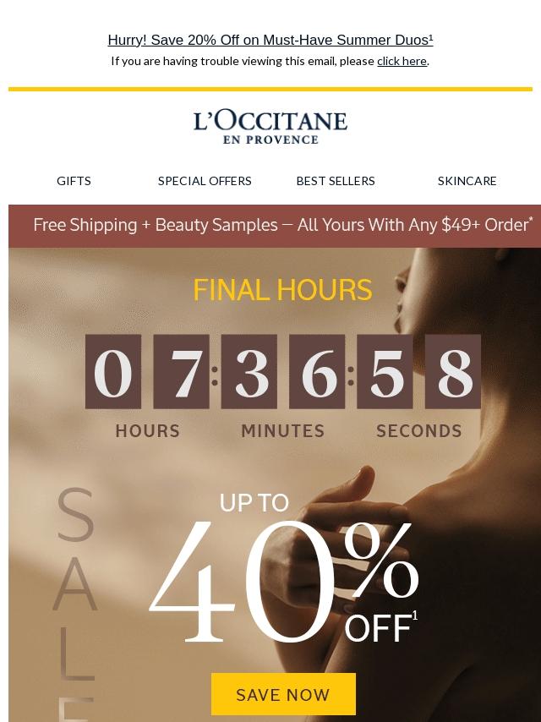Click the 'click here' view-email link
541x722 pixels.
pyautogui.click(x=402, y=61)
